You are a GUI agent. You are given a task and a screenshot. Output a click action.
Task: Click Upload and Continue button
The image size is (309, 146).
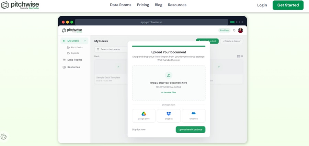point(191,130)
